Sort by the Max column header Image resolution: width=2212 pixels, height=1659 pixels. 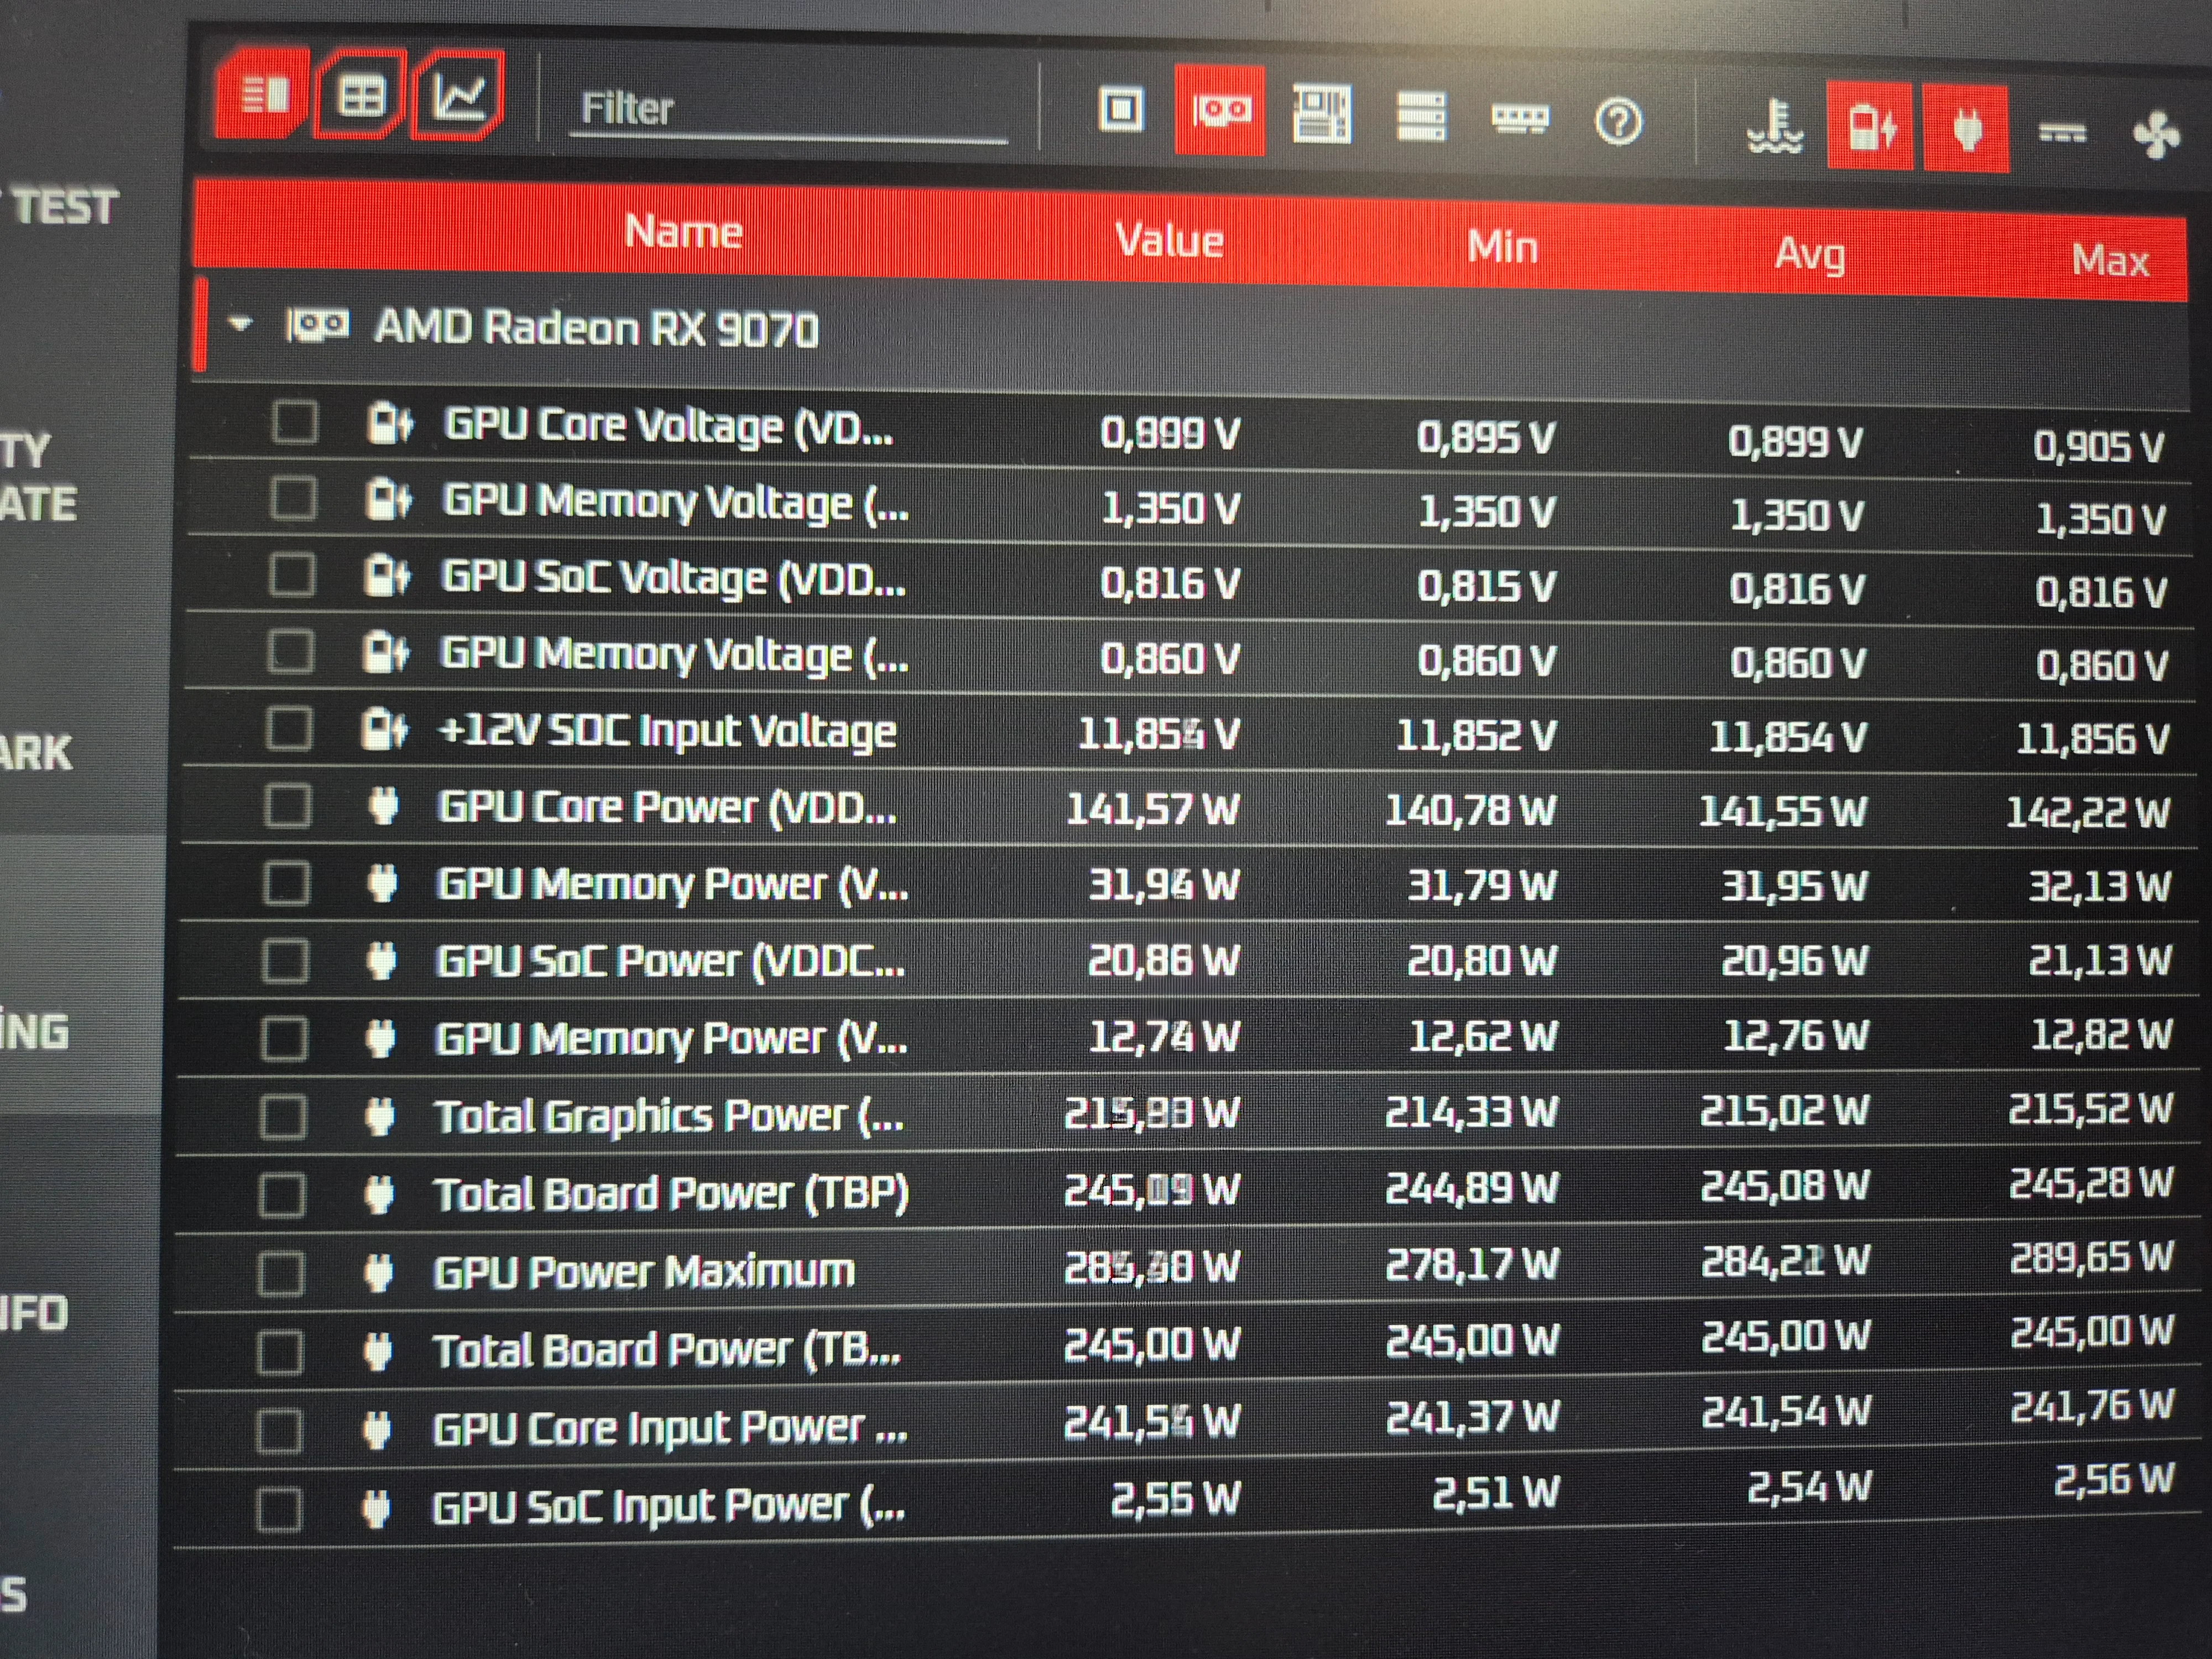(2109, 261)
